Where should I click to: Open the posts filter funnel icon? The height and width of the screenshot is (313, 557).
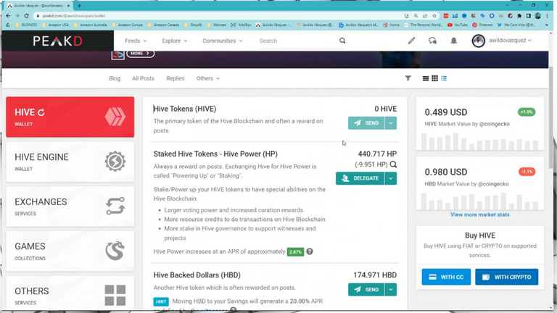tap(408, 78)
